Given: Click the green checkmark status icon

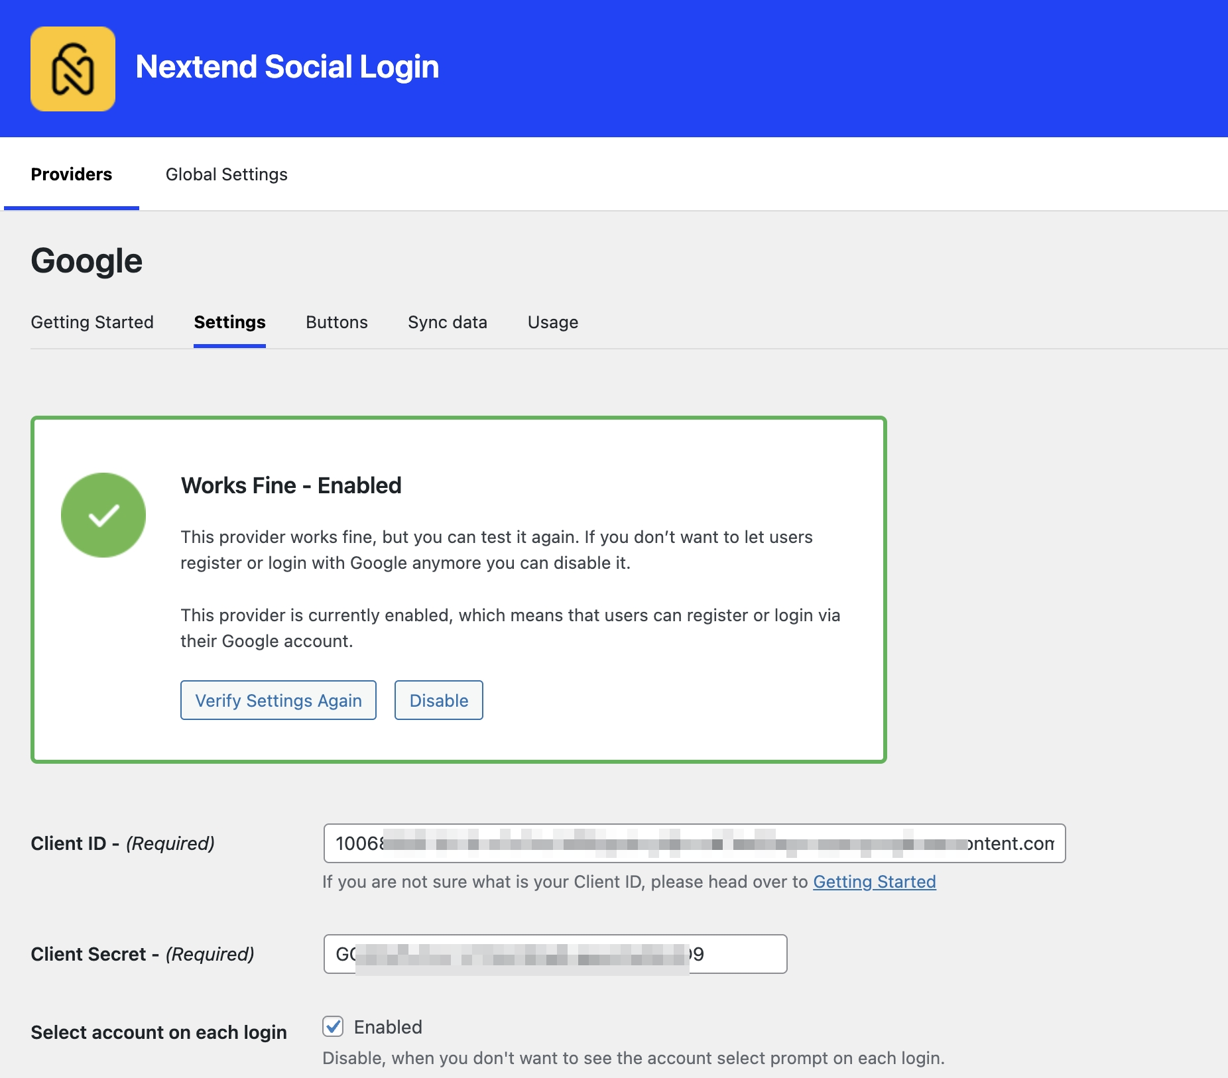Looking at the screenshot, I should click(103, 515).
